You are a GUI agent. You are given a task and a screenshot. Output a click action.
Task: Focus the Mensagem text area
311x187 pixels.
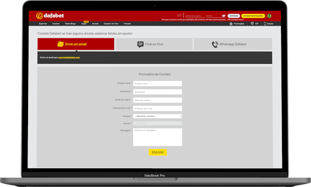158,137
